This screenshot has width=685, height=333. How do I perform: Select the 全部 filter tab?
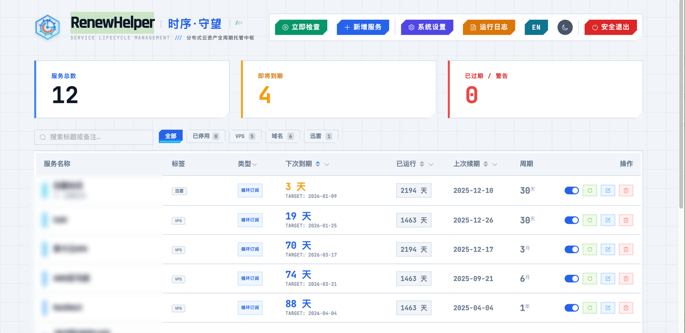pyautogui.click(x=171, y=136)
